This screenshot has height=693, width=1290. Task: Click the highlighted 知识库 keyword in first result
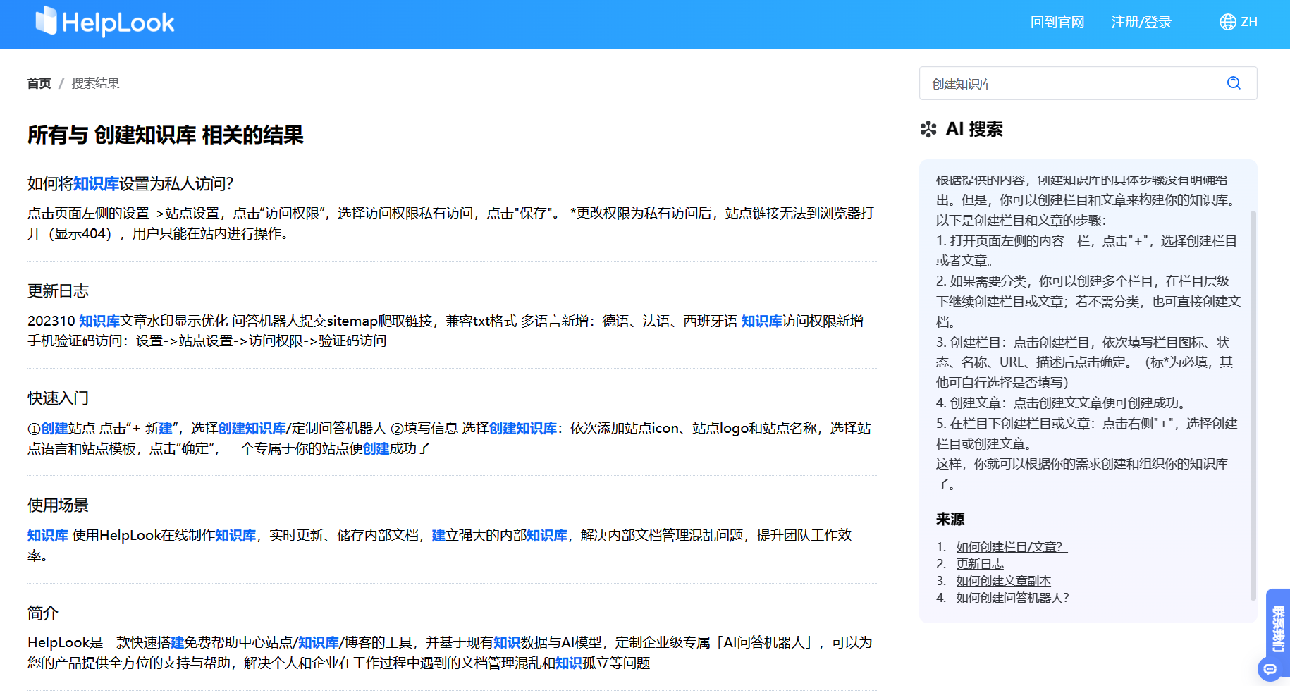pyautogui.click(x=97, y=183)
